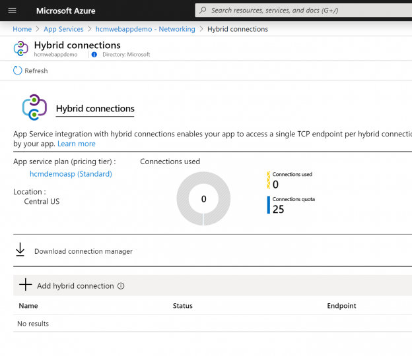
Task: Click the download arrow icon
Action: pyautogui.click(x=20, y=249)
